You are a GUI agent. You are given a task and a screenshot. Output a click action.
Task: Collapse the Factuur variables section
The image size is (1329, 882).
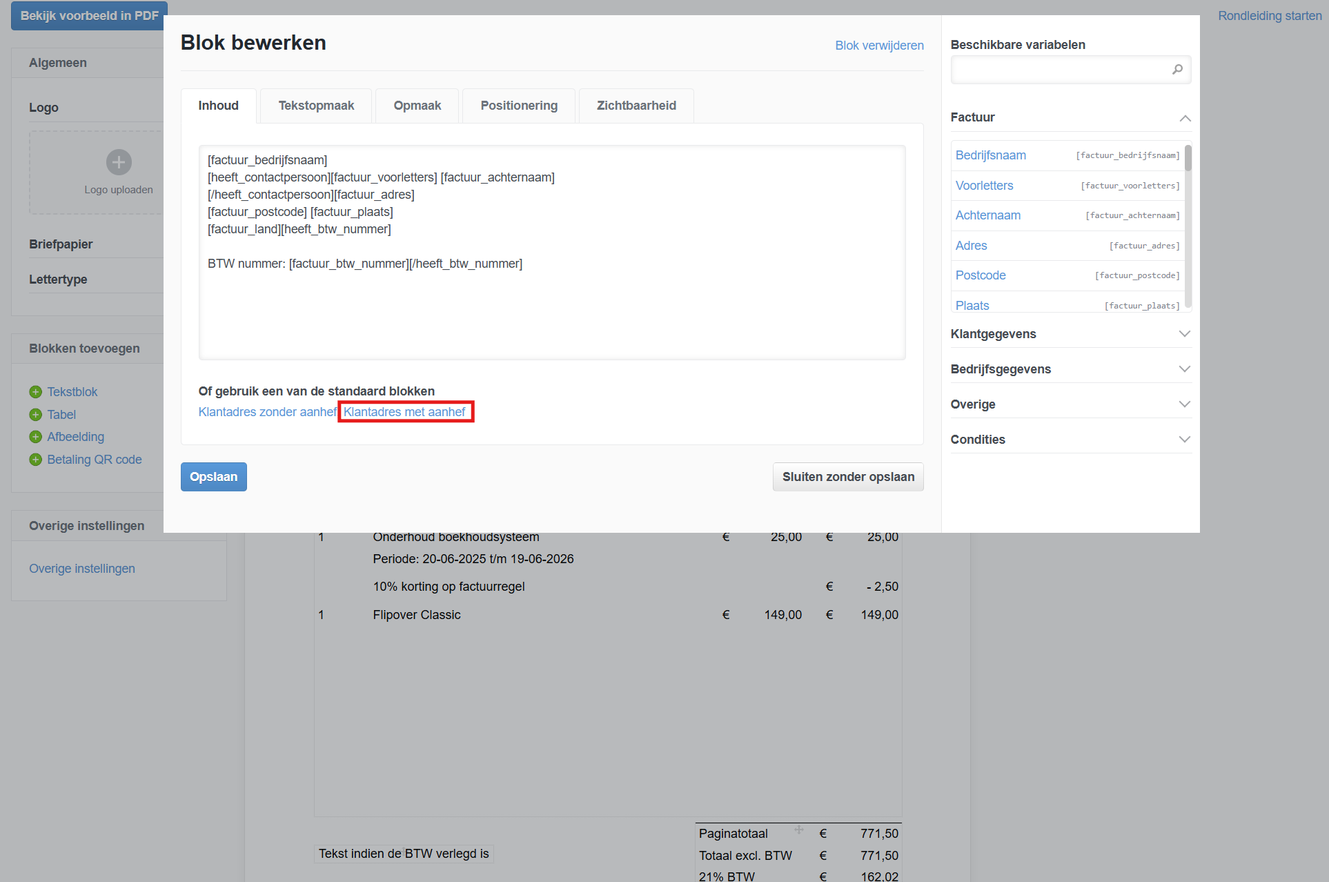(x=1184, y=118)
